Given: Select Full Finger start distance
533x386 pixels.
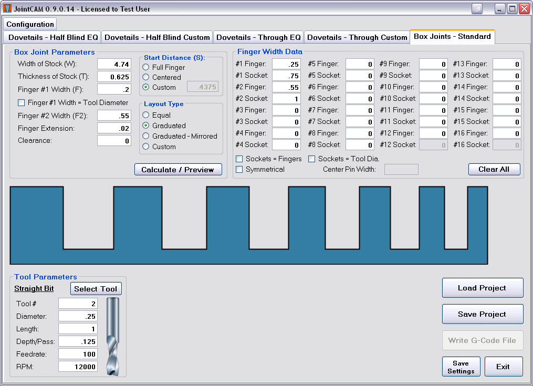Looking at the screenshot, I should coord(146,67).
